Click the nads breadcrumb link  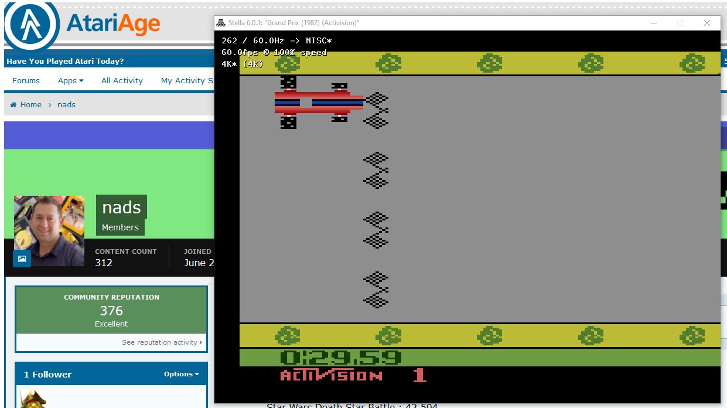(66, 105)
